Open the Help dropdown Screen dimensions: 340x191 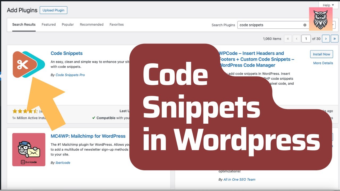point(328,5)
